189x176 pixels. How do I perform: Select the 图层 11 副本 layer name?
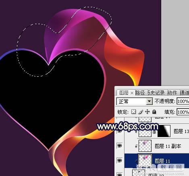tap(168, 146)
